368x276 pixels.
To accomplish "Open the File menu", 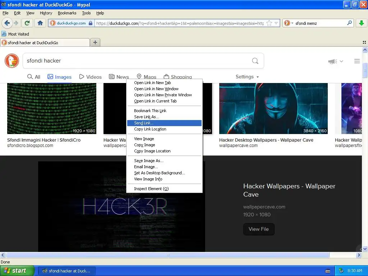I will pos(5,13).
